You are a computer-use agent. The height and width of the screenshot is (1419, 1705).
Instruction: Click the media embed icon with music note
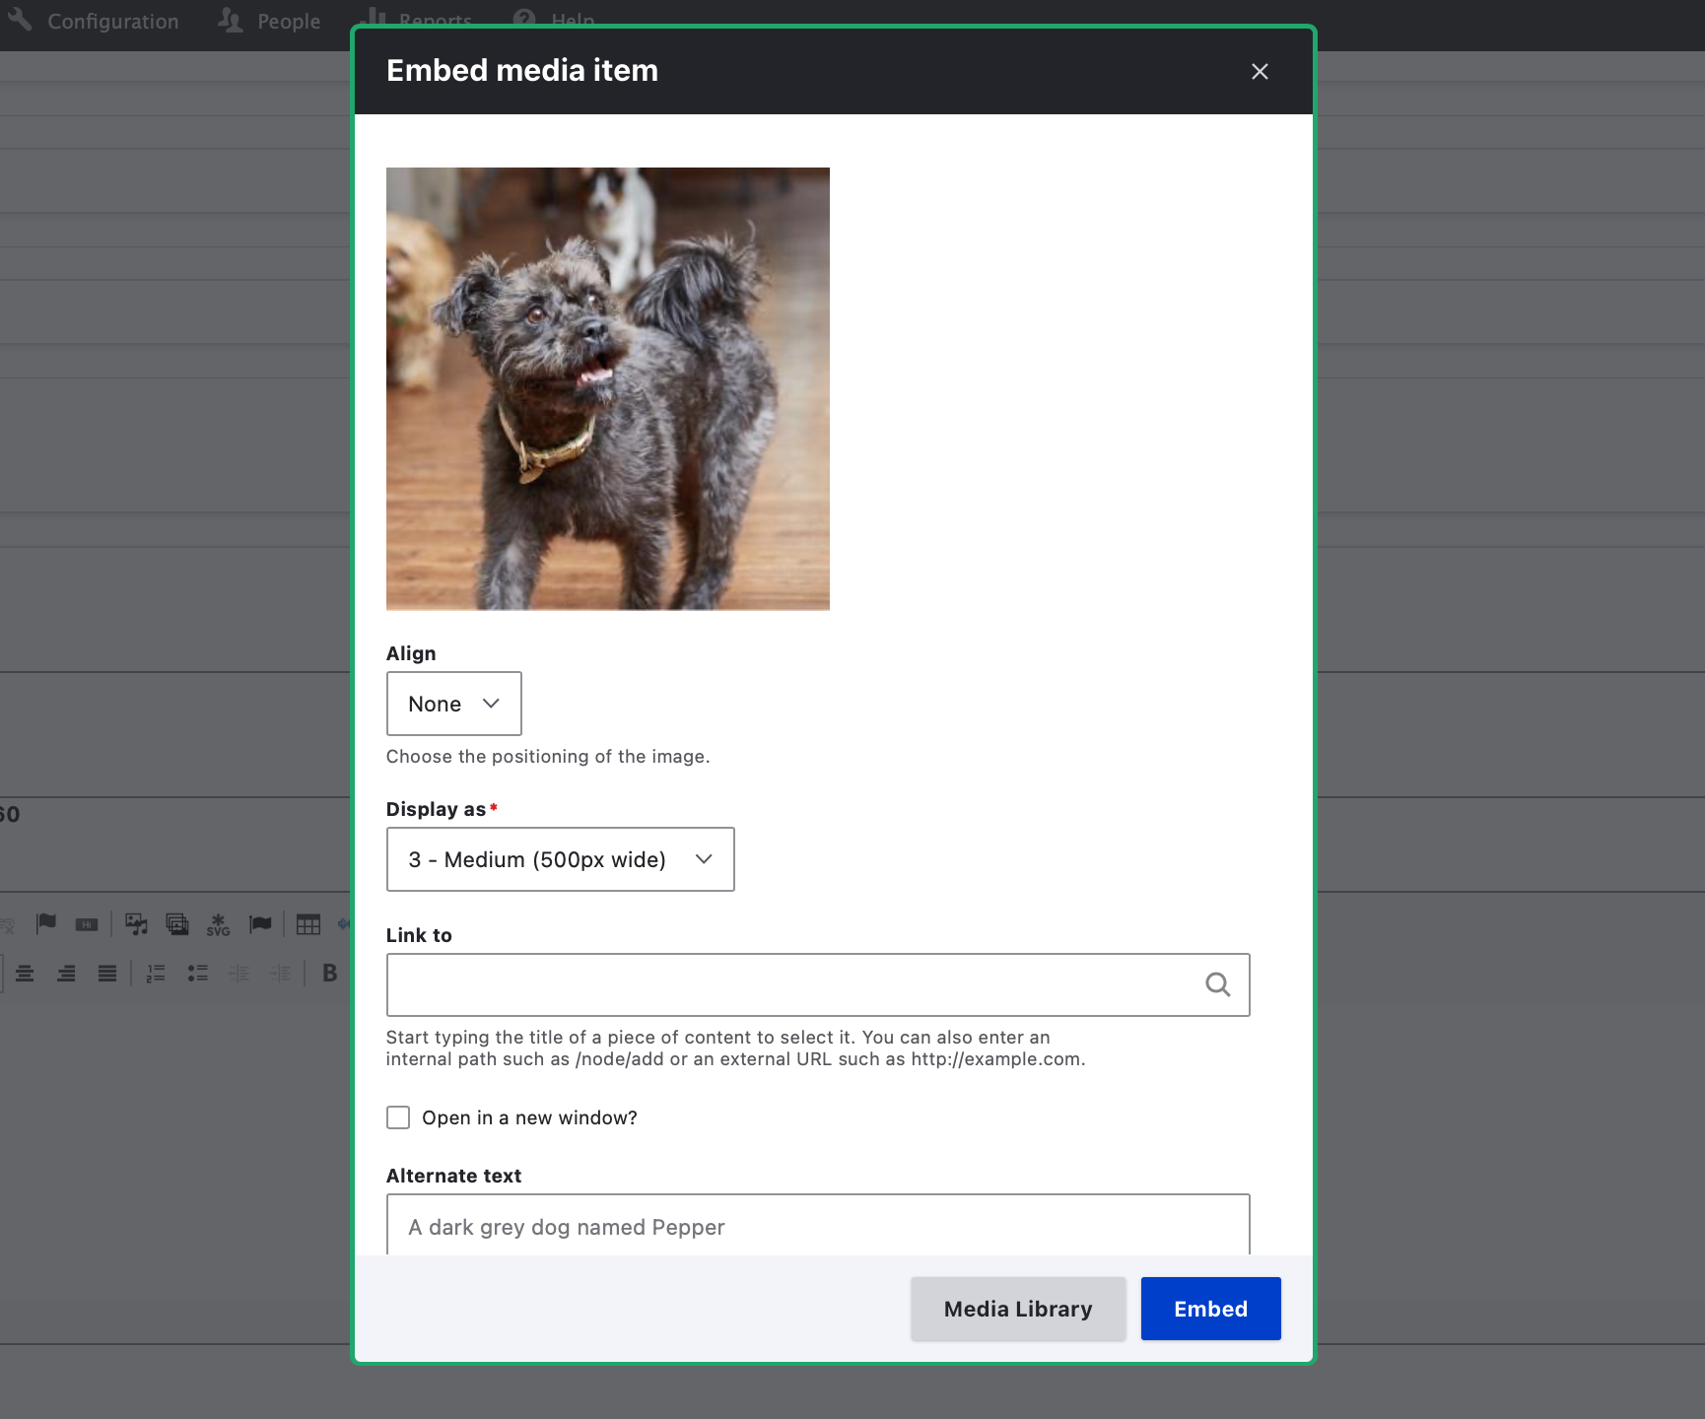(x=136, y=924)
